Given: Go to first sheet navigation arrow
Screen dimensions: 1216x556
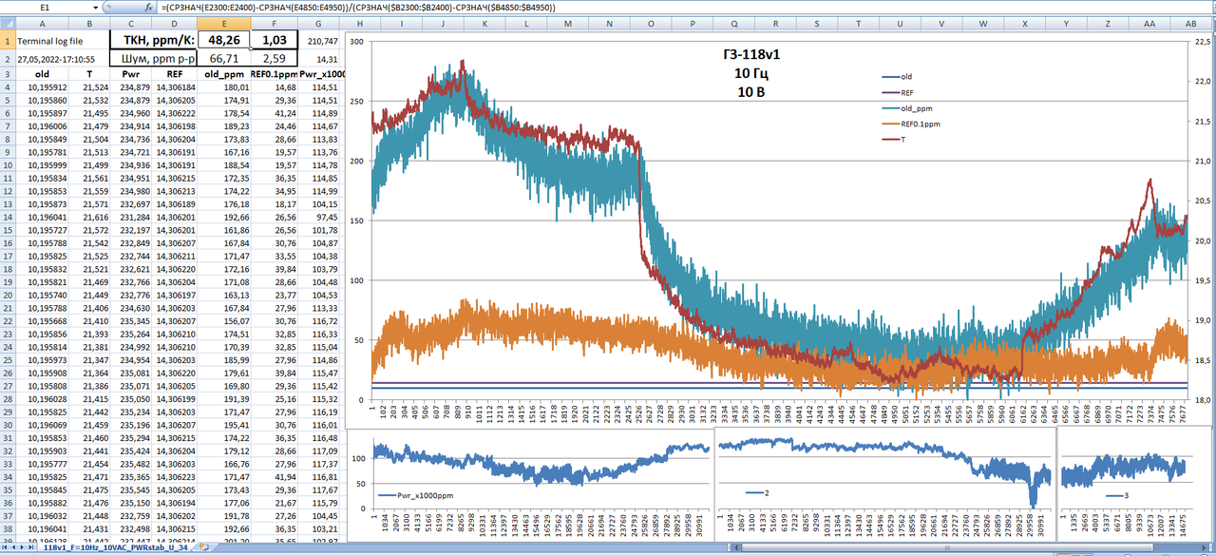Looking at the screenshot, I should pyautogui.click(x=5, y=549).
